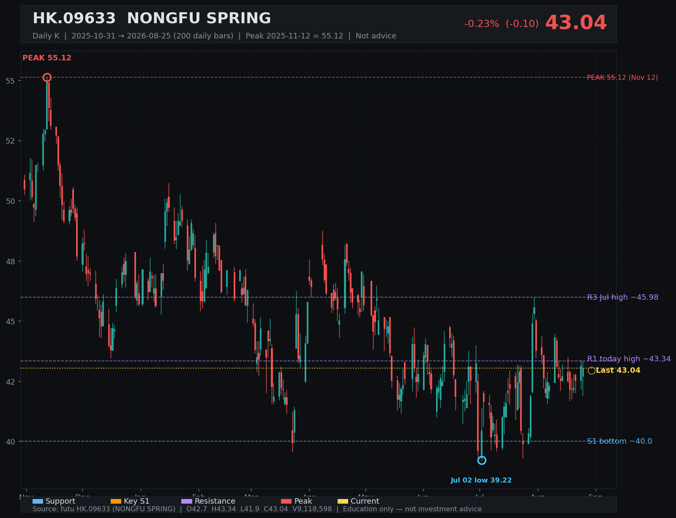
Task: Click the "Resistance" legend label
Action: point(215,501)
